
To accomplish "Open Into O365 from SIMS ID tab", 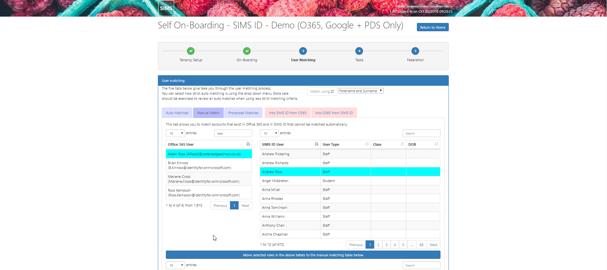I will (x=334, y=113).
